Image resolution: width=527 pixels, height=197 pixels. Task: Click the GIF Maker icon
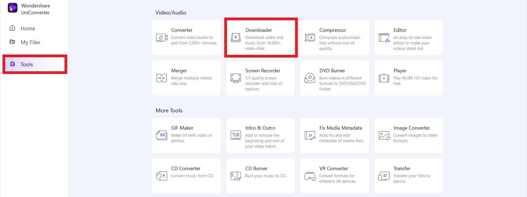point(162,135)
